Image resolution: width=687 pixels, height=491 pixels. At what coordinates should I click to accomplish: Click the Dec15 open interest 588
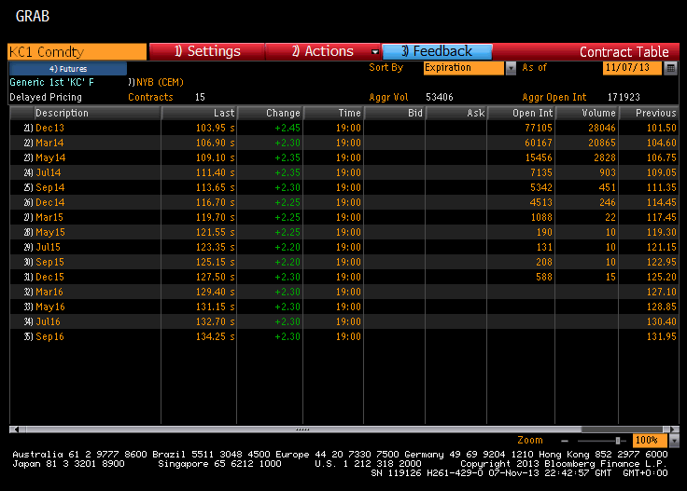point(544,277)
